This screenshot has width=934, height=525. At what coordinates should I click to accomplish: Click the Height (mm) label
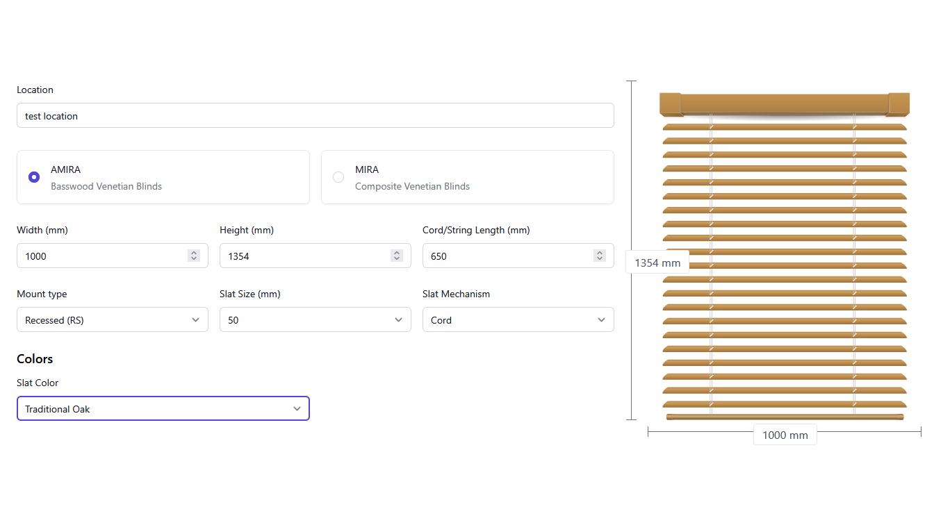(x=247, y=231)
